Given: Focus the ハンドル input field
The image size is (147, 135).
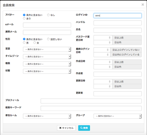Looking at the screenshot, I should 118,23.
